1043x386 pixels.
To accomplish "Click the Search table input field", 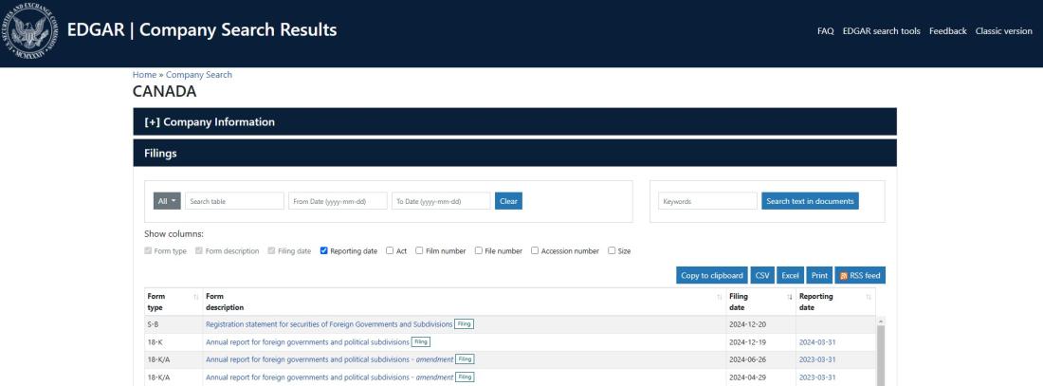I will click(x=234, y=201).
